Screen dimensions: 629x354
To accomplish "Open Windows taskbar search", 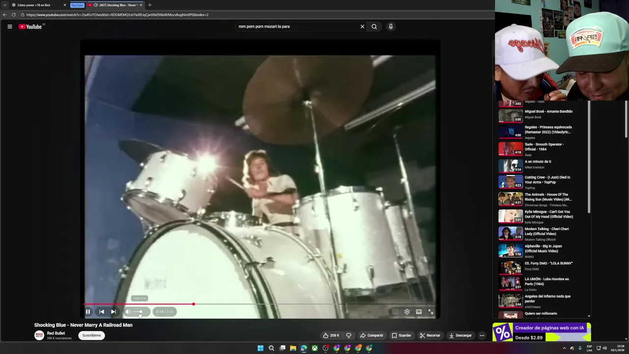I will click(271, 348).
